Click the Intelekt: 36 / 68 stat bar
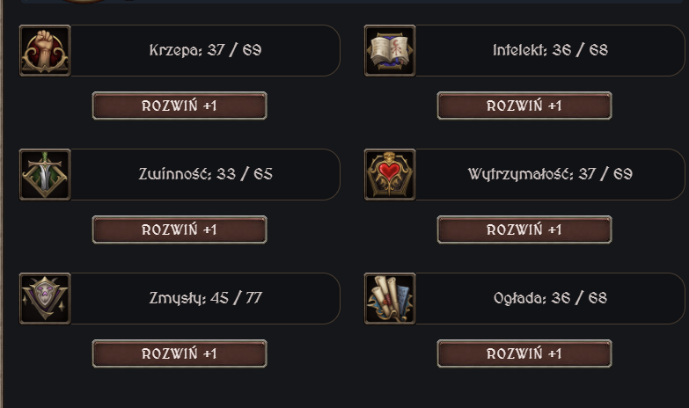Viewport: 689px width, 408px height. (x=550, y=51)
